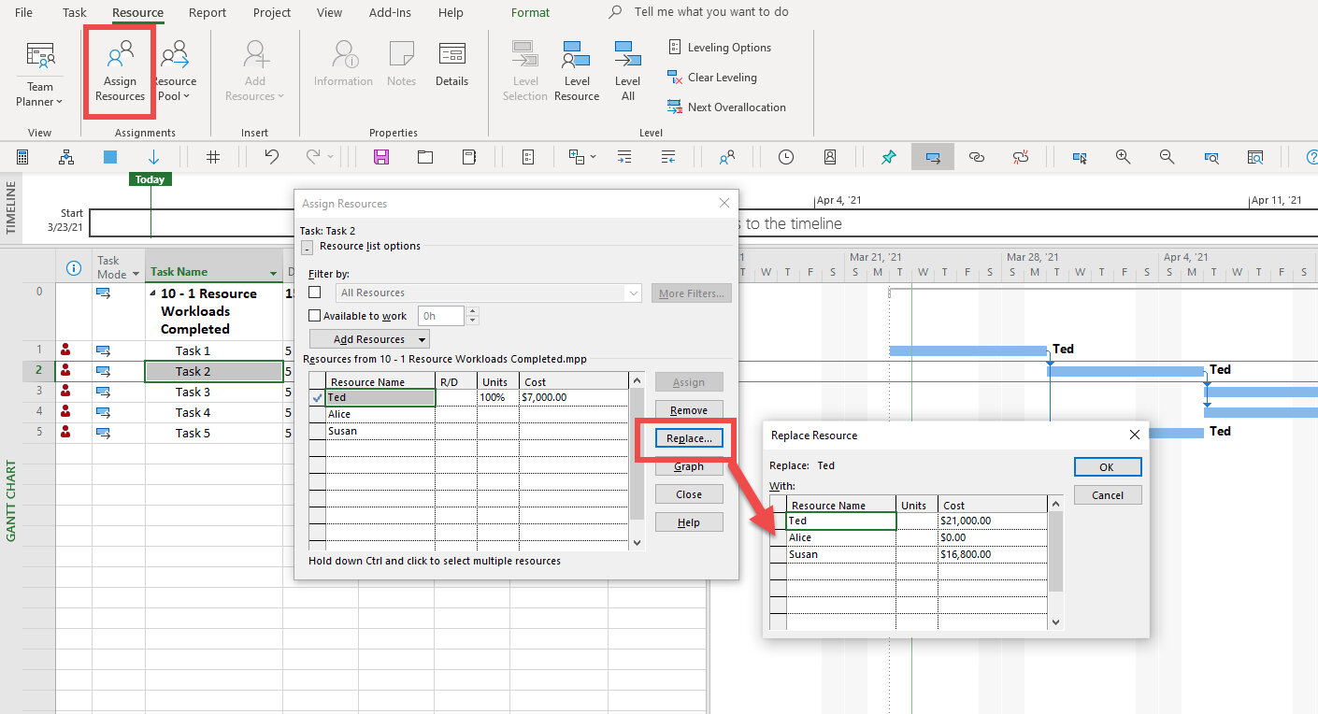Switch to the Project tab
Image resolution: width=1318 pixels, height=714 pixels.
click(x=273, y=12)
